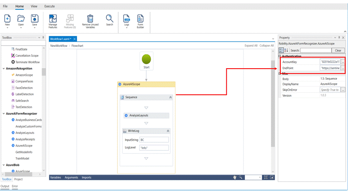
Task: Select the pan hand tool
Action: coord(235,178)
